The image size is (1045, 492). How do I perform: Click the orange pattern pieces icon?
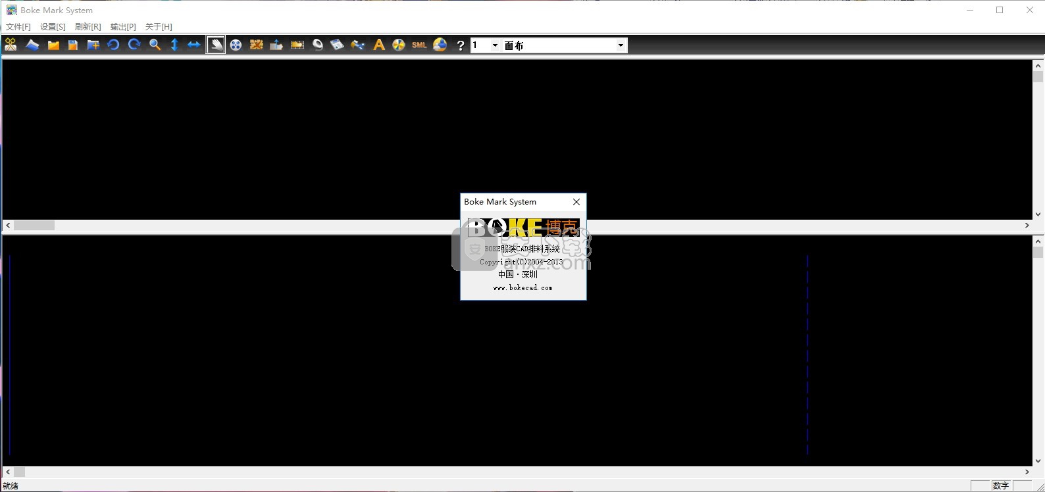pos(256,45)
